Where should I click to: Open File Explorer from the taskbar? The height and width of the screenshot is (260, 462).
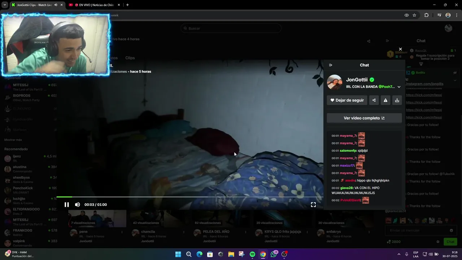tap(231, 254)
